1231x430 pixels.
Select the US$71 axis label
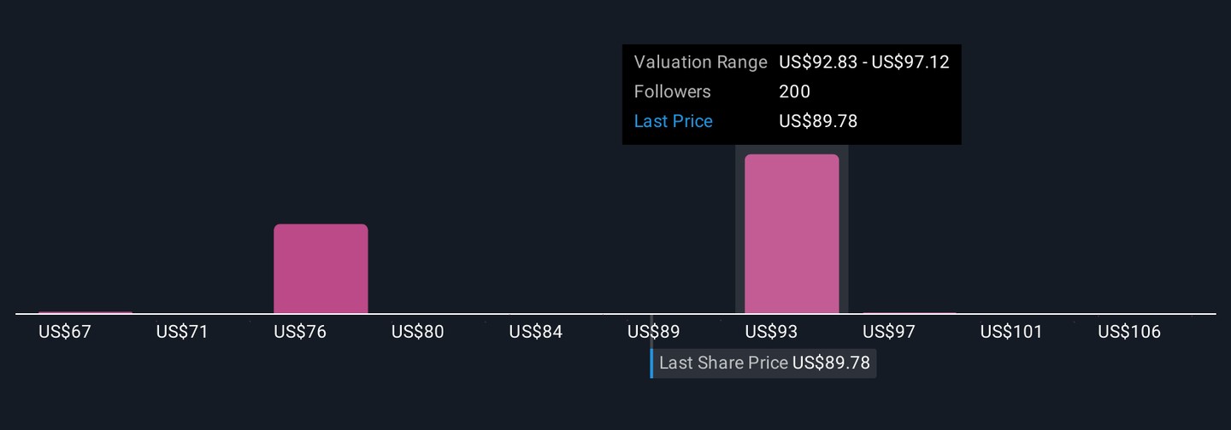182,332
